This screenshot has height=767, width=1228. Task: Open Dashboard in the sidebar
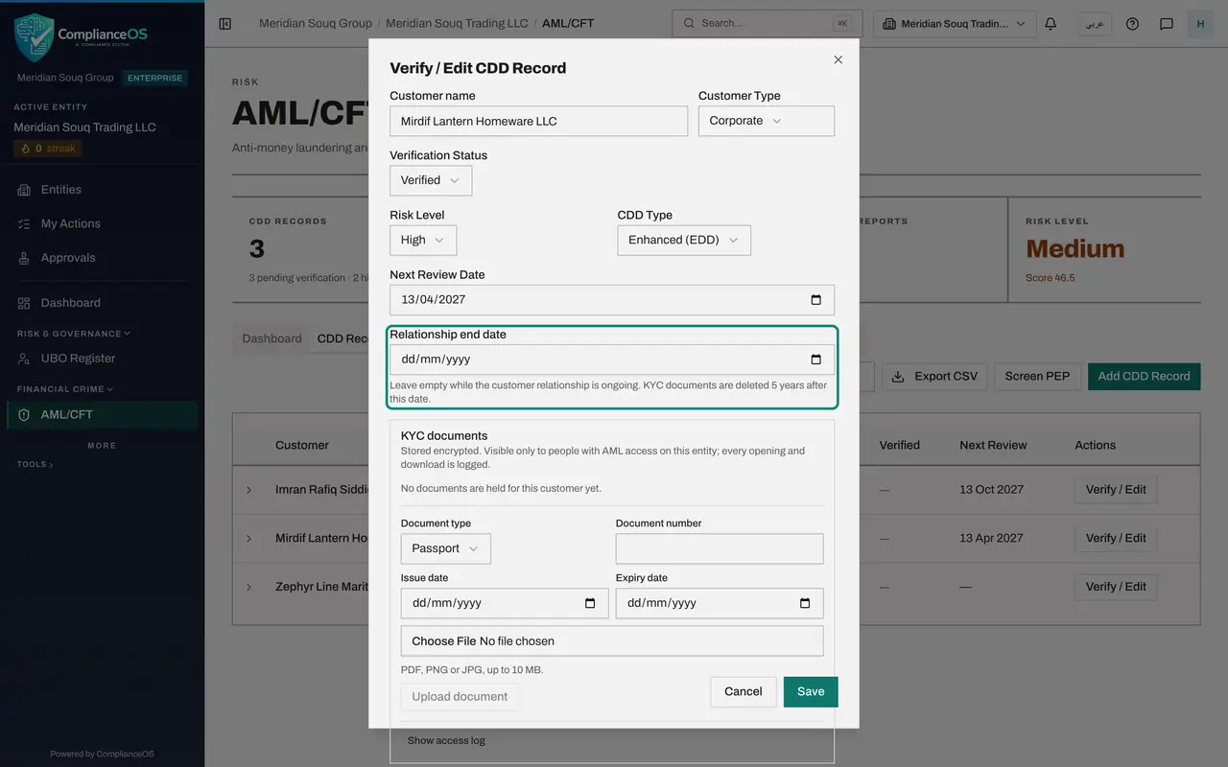pyautogui.click(x=102, y=303)
